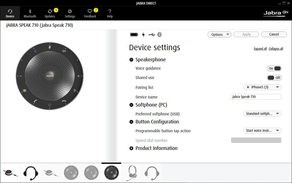Click the JABRA SPEAK 710 device title
The image size is (292, 183).
pos(39,25)
